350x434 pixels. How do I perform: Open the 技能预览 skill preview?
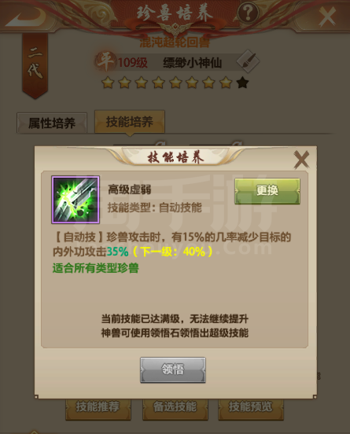[x=251, y=407]
